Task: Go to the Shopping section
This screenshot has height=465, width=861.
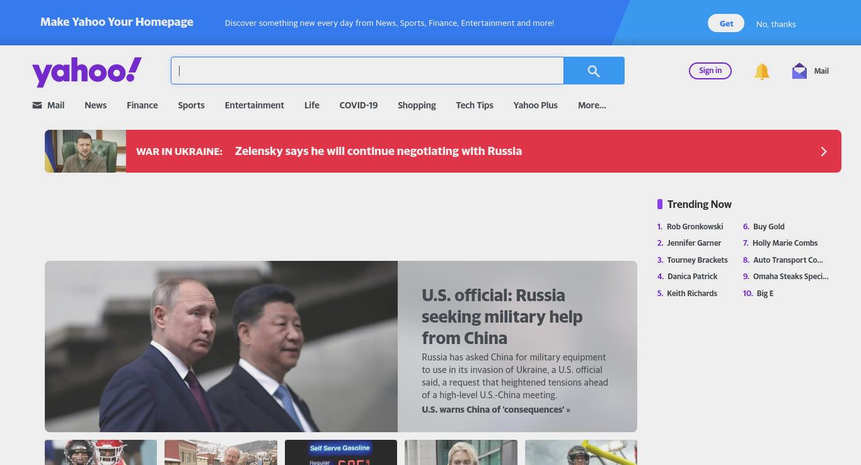Action: point(417,105)
